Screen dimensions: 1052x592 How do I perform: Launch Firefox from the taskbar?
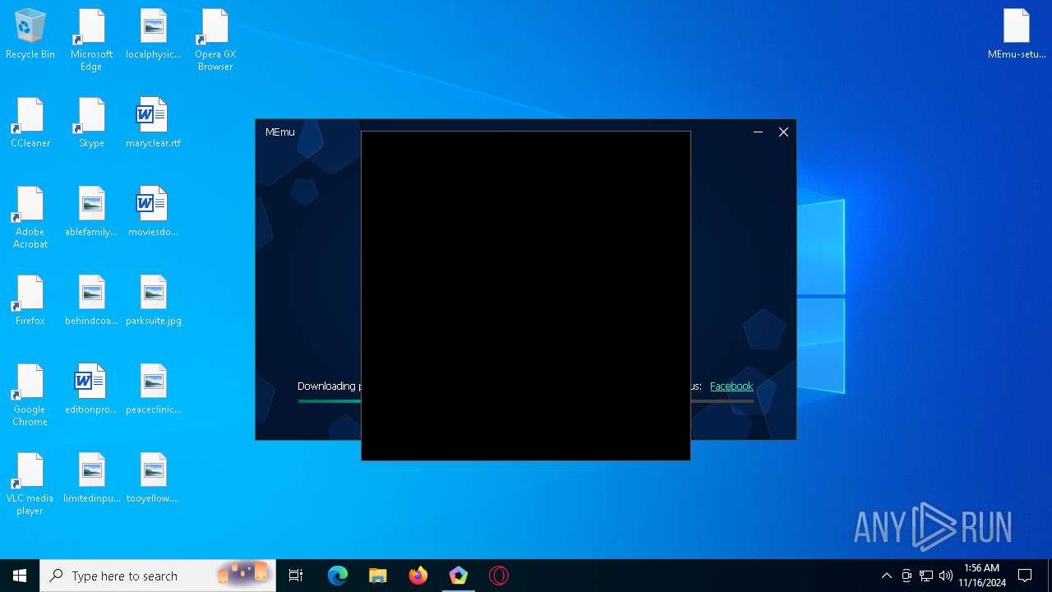tap(418, 576)
